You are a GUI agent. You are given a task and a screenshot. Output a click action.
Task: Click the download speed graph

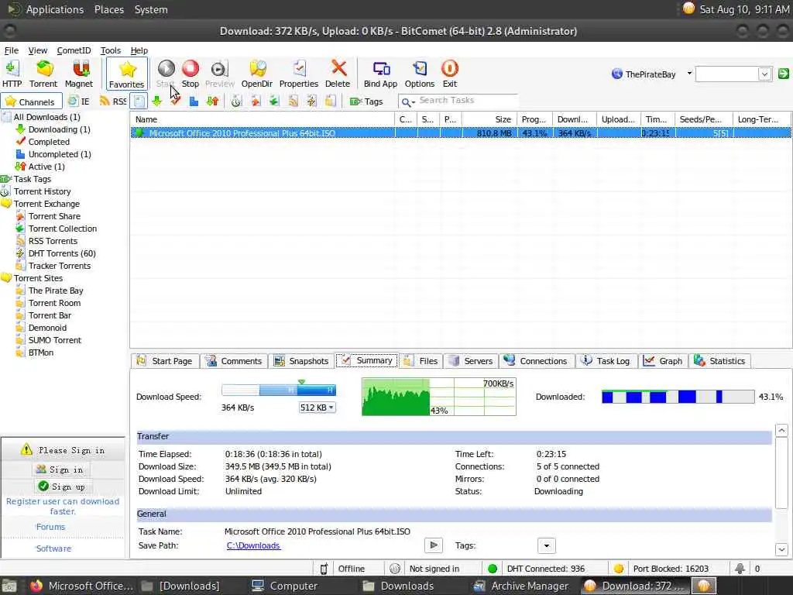point(439,397)
